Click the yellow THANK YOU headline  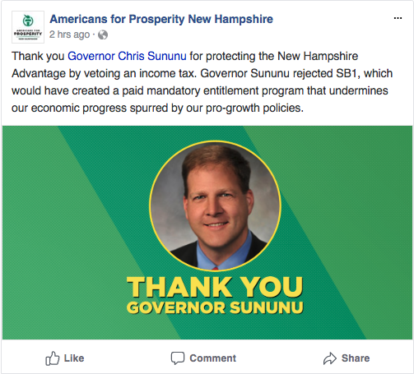215,287
